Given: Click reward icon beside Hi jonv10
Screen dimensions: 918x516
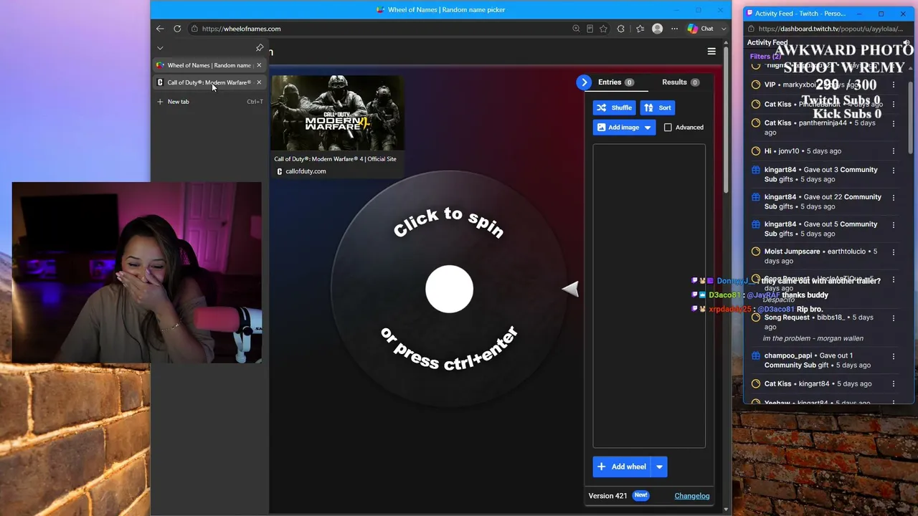Looking at the screenshot, I should [755, 151].
